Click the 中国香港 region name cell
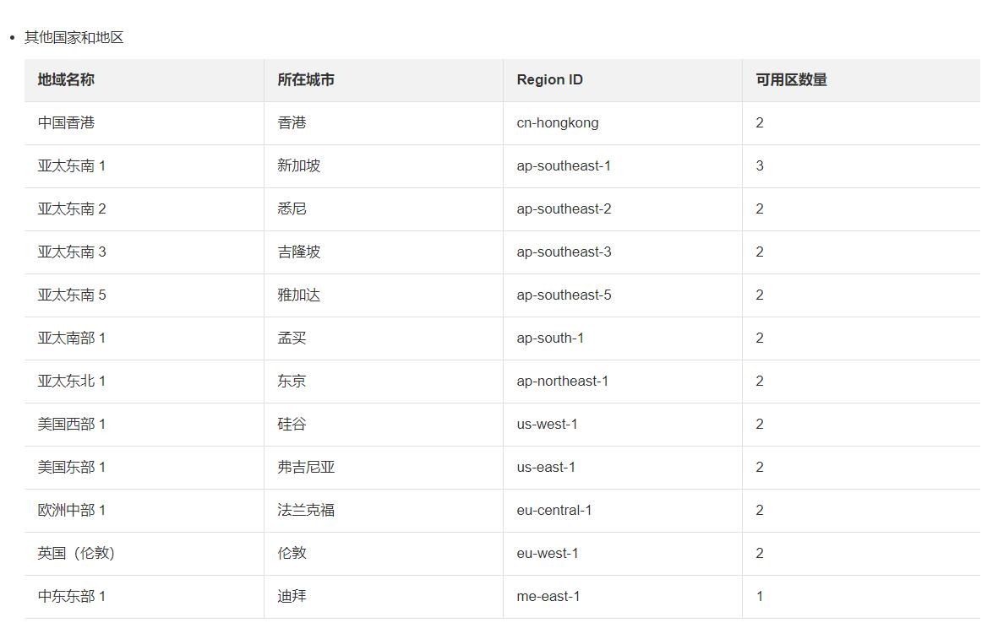The height and width of the screenshot is (639, 998). [66, 122]
